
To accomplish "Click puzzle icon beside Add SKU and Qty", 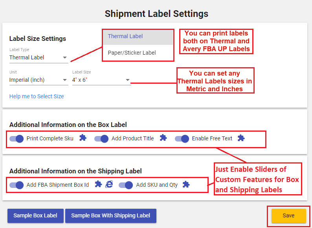I will 186,184.
